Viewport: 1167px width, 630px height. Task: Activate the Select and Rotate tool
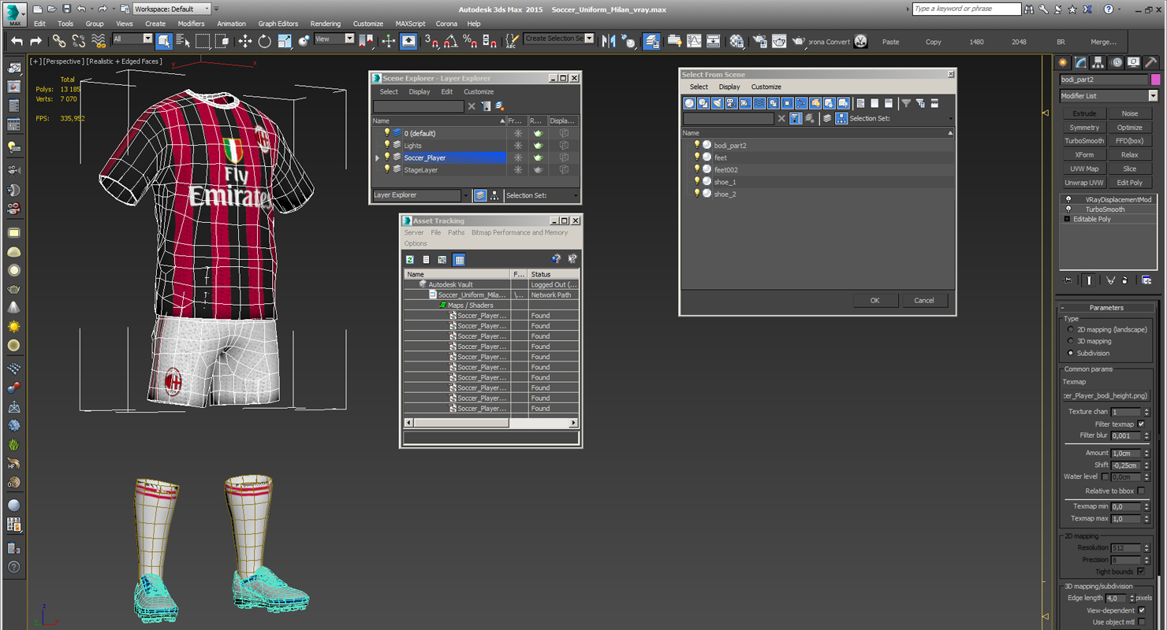264,41
